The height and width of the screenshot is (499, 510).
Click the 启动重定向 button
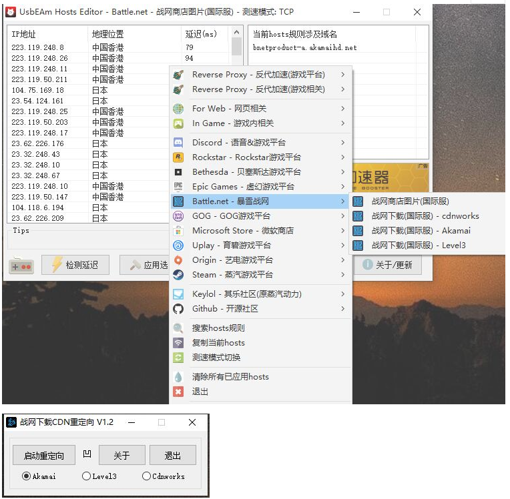[x=44, y=456]
